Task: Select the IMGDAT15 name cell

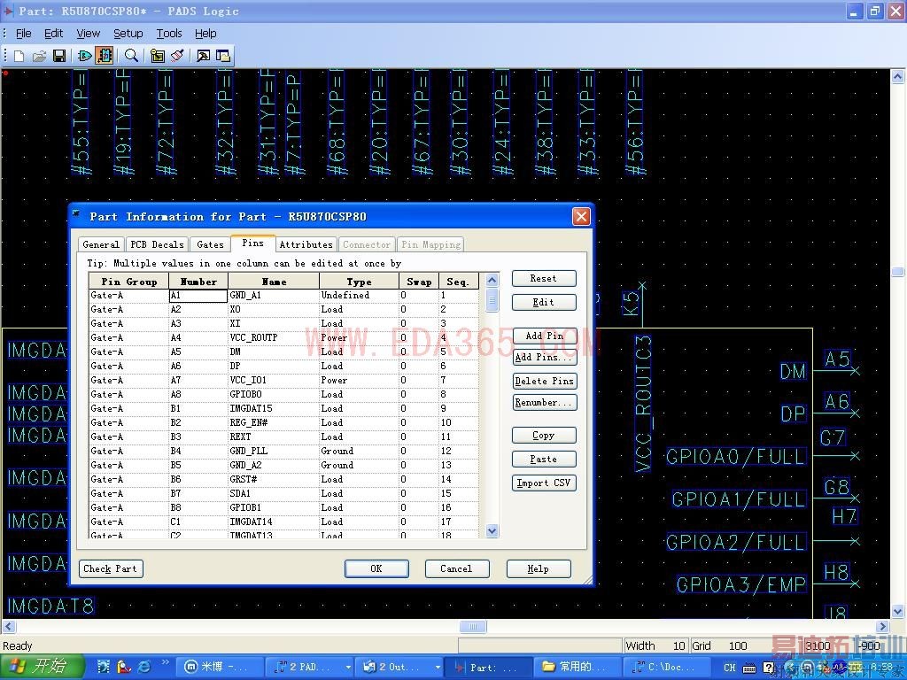Action: click(x=274, y=408)
